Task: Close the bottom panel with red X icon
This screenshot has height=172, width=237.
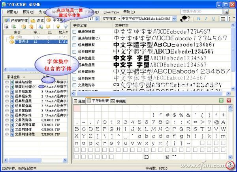Action: point(229,100)
